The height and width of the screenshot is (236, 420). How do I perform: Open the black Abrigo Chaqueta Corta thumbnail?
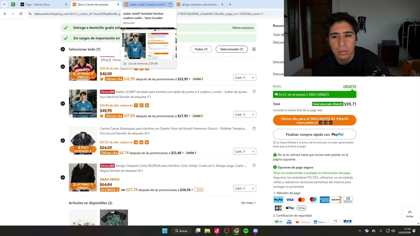83,177
